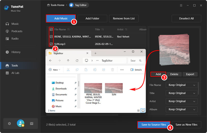
Task: Click Deselect All button
Action: (x=186, y=18)
